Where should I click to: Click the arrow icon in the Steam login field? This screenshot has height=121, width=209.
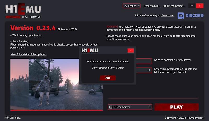point(149,70)
